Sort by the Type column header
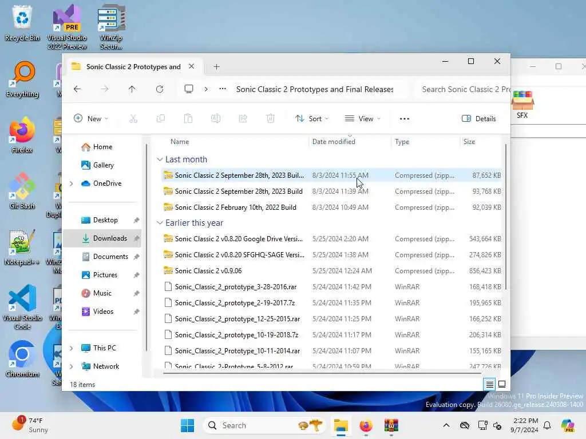Viewport: 586px width, 439px height. click(425, 142)
